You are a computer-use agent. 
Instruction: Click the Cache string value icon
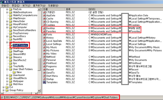tap(44, 19)
